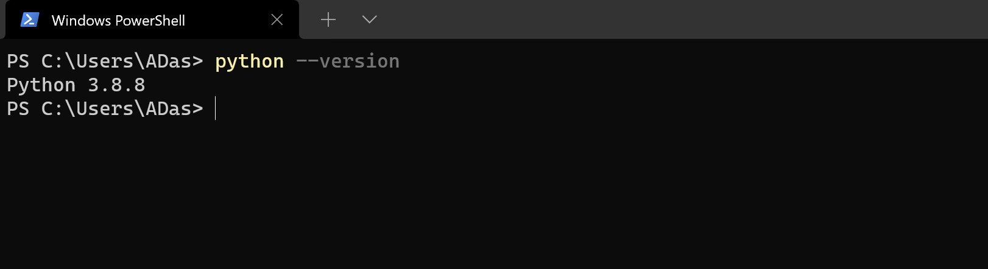
Task: Click the ">" symbol ending the first prompt
Action: [197, 61]
